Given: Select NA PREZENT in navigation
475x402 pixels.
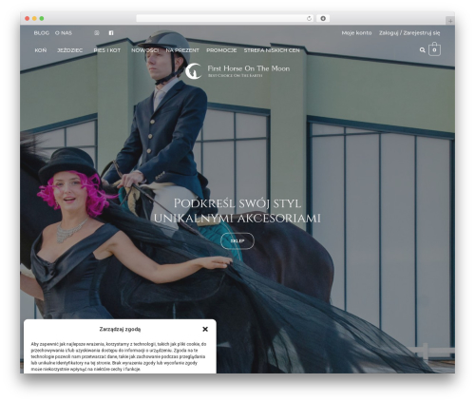Looking at the screenshot, I should point(182,50).
